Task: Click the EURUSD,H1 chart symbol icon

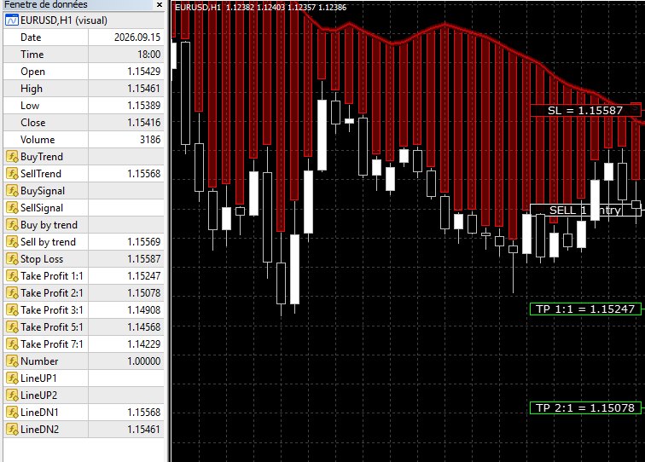Action: (x=12, y=20)
